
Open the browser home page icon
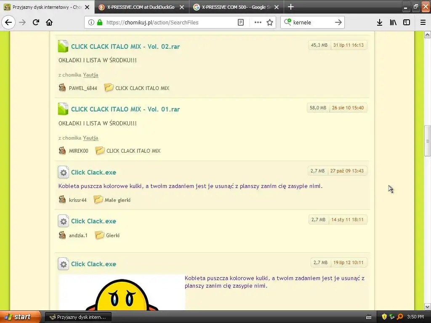49,22
